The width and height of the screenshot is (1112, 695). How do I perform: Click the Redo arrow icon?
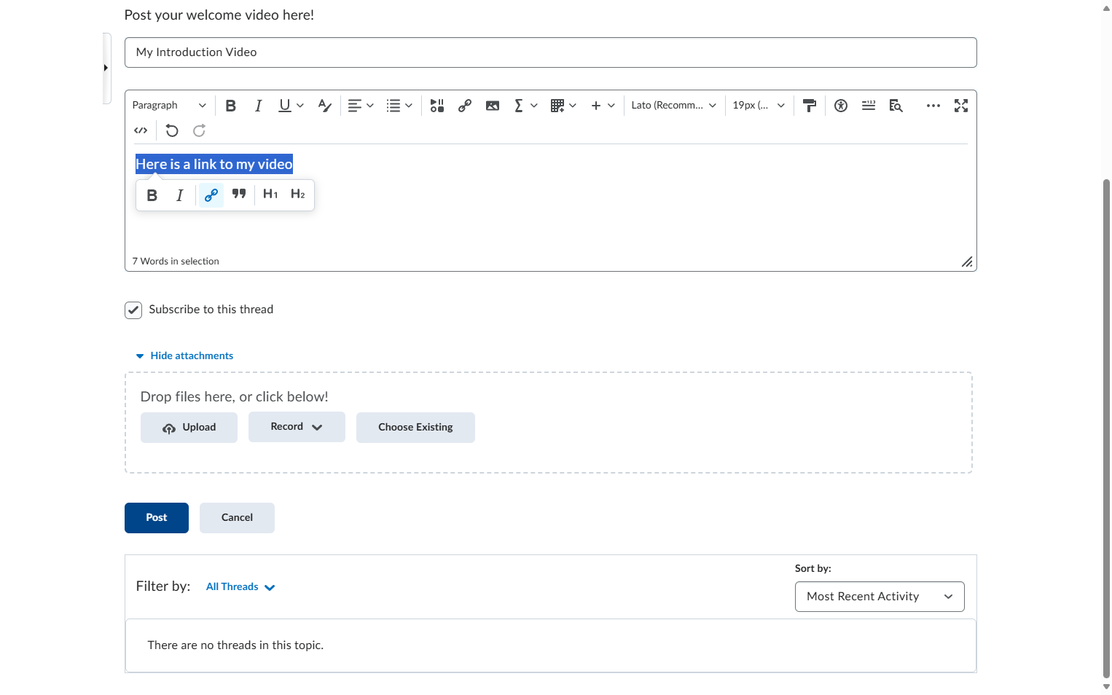point(199,130)
